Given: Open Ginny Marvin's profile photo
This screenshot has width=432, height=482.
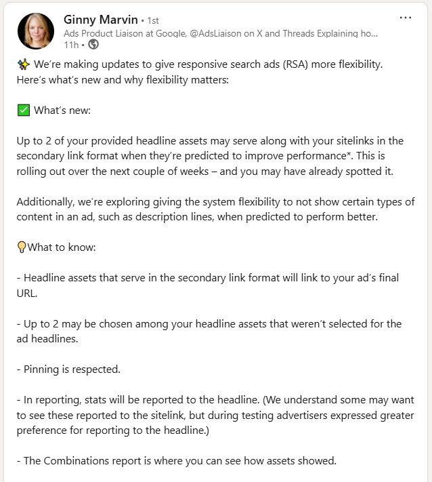Looking at the screenshot, I should point(36,31).
